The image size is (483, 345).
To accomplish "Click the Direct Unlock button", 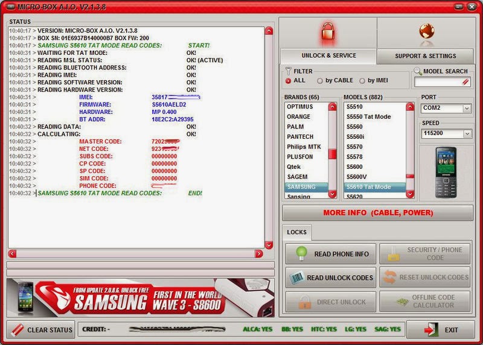I will [331, 302].
